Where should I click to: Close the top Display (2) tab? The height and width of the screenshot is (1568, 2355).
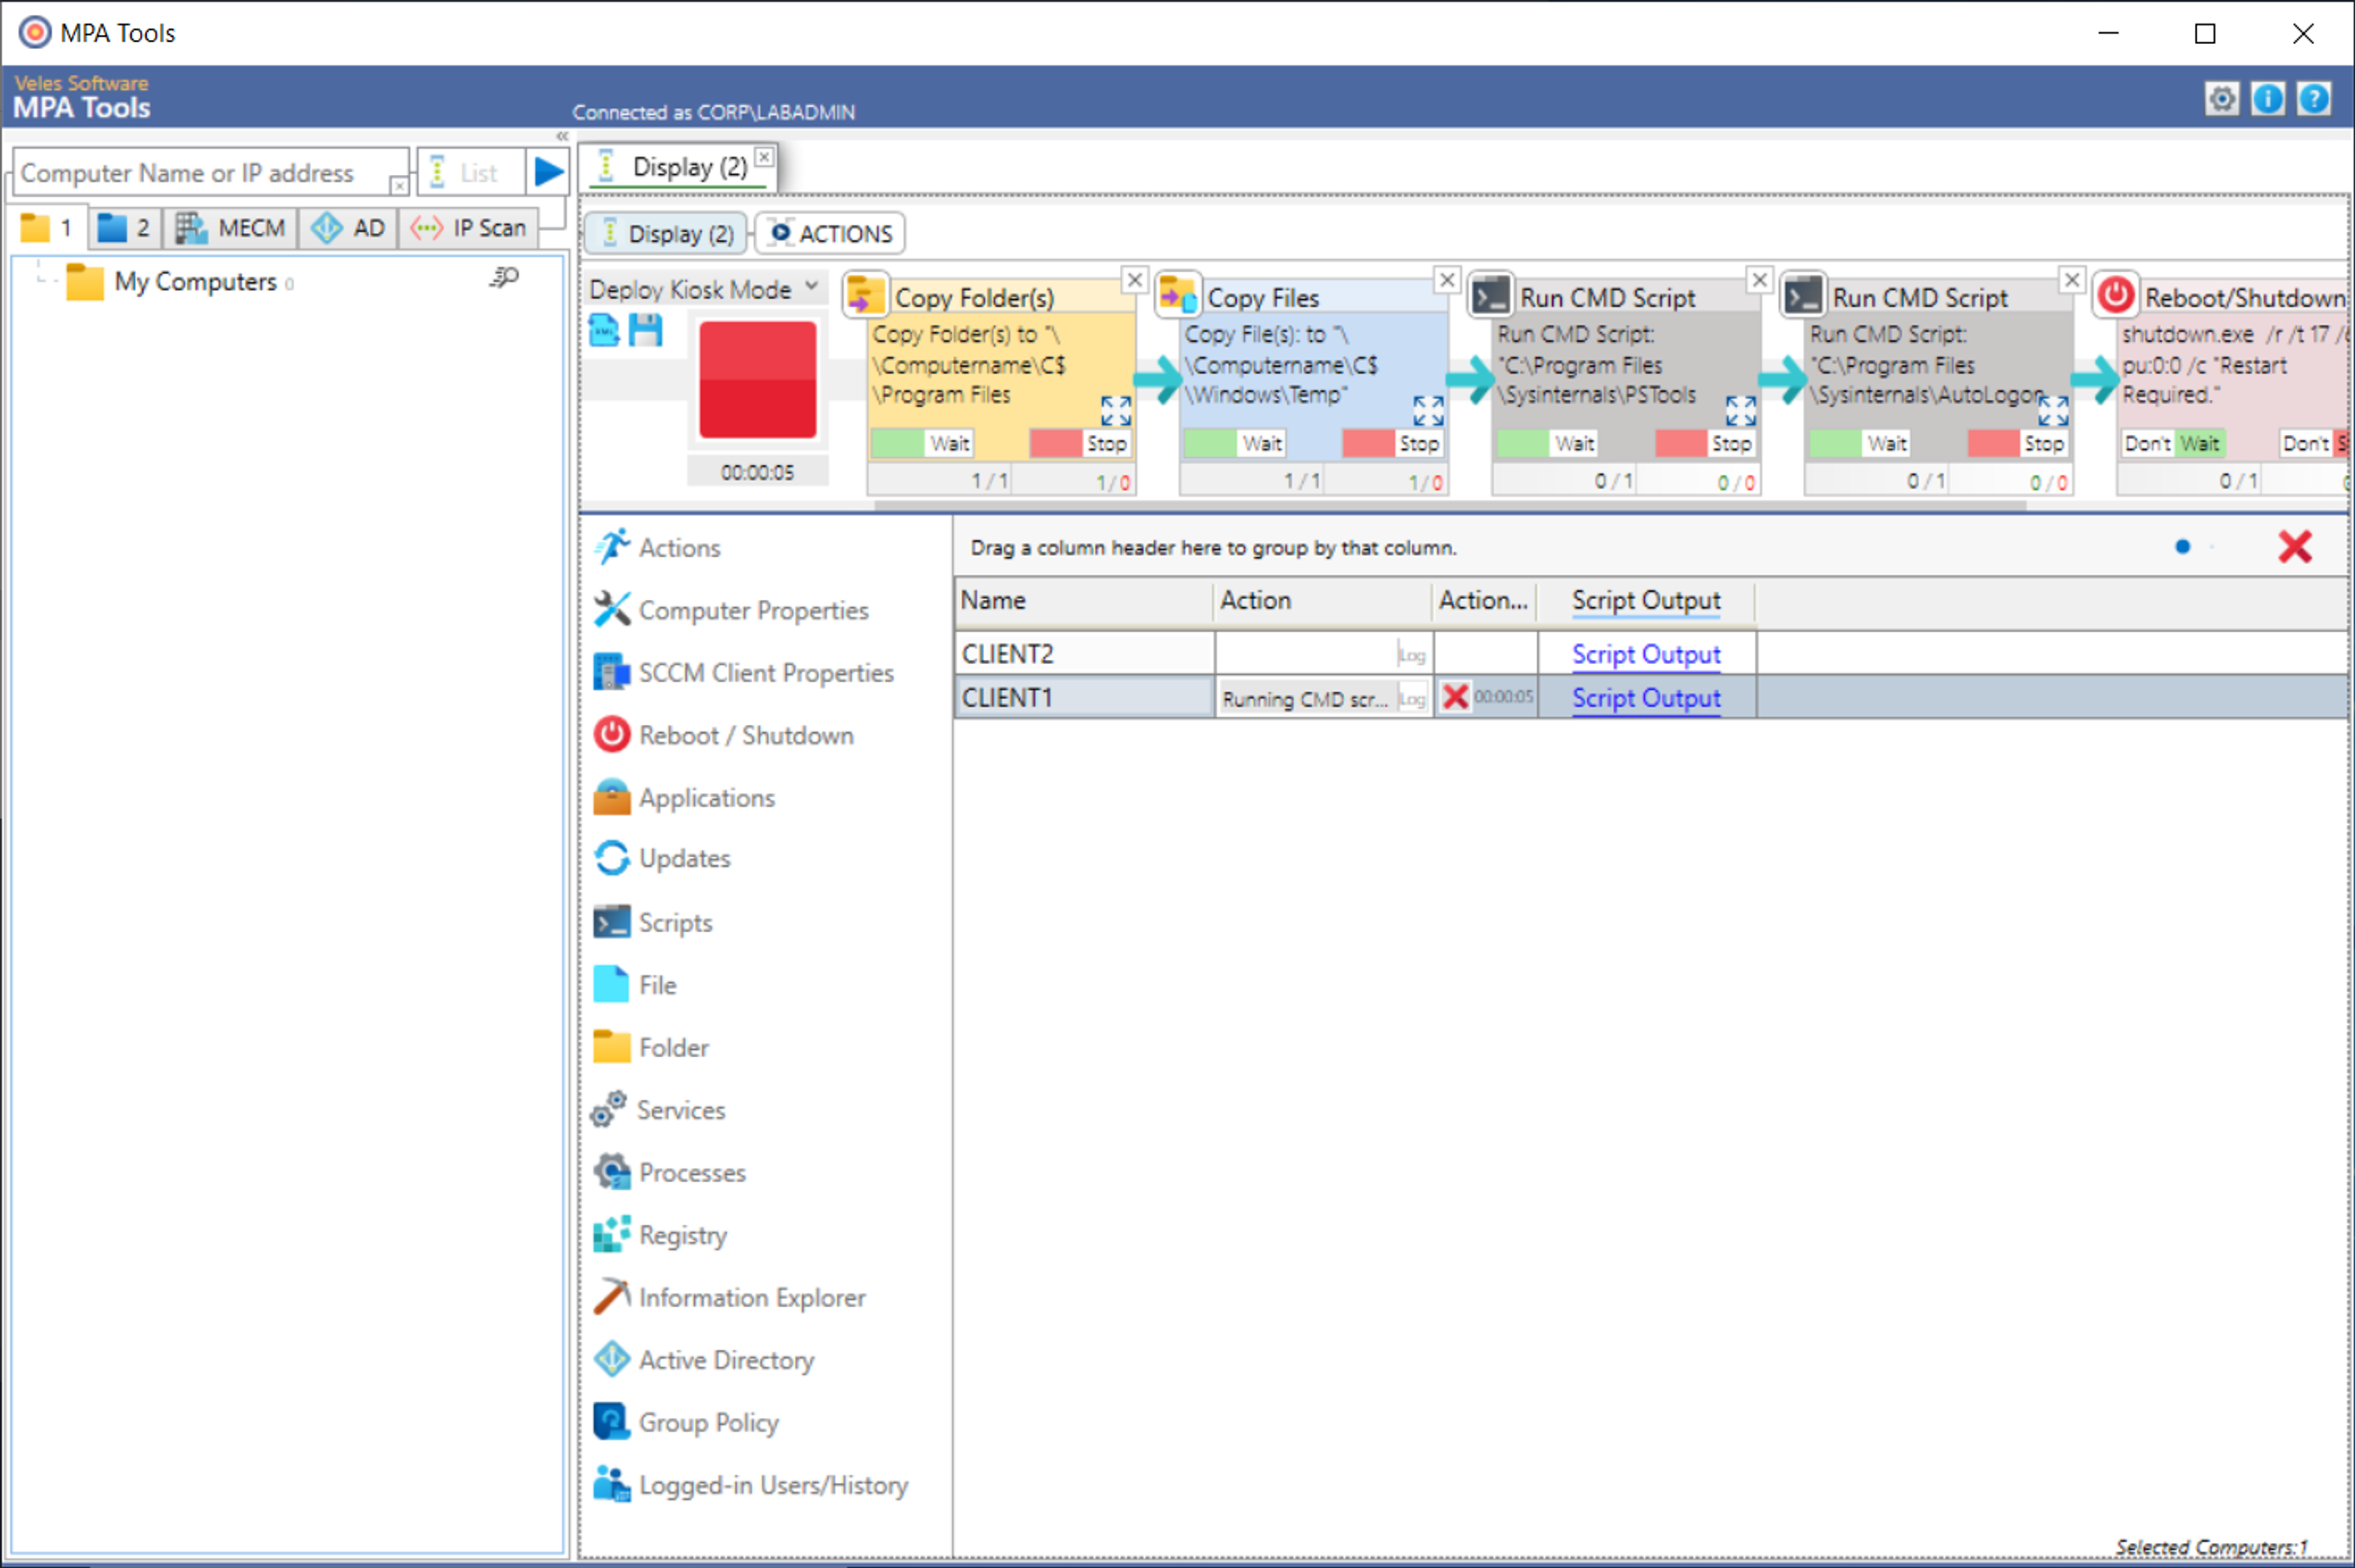coord(764,156)
